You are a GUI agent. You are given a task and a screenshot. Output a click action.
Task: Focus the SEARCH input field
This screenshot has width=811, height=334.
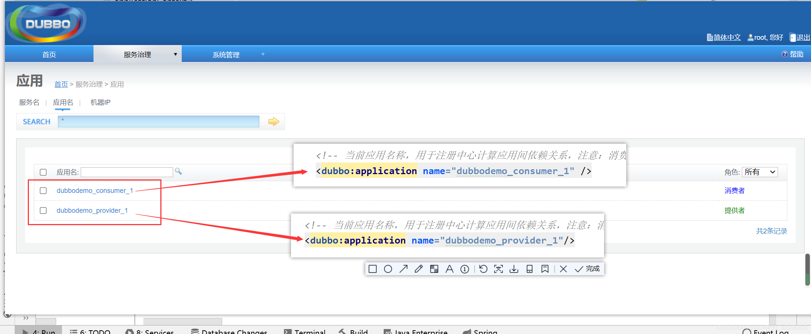[158, 122]
